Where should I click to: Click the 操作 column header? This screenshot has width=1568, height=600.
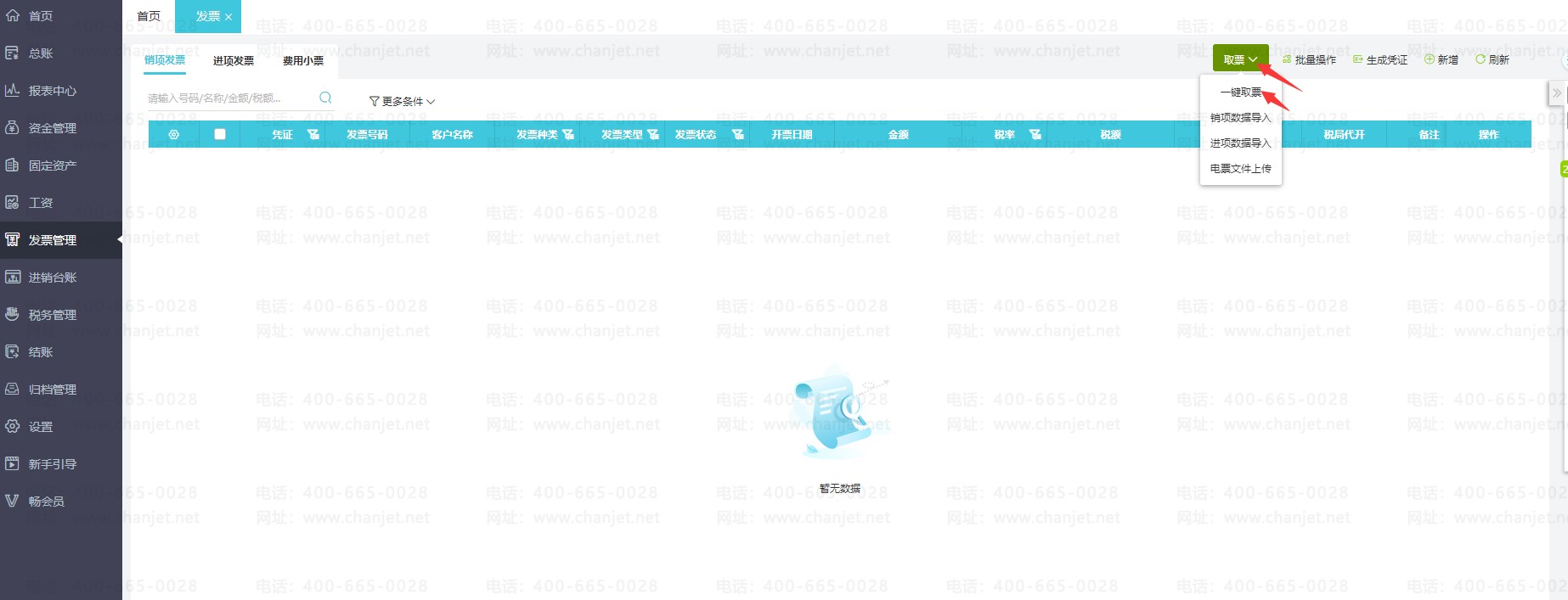[1489, 134]
